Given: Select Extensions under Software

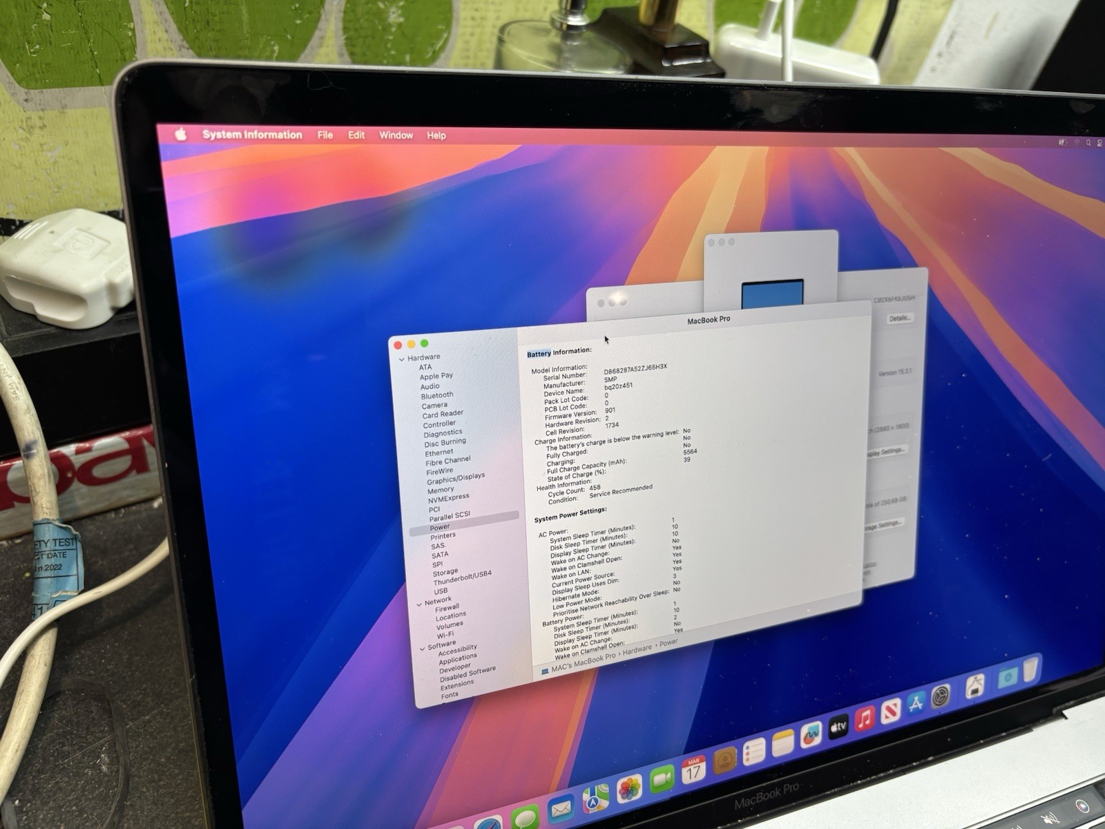Looking at the screenshot, I should tap(457, 685).
